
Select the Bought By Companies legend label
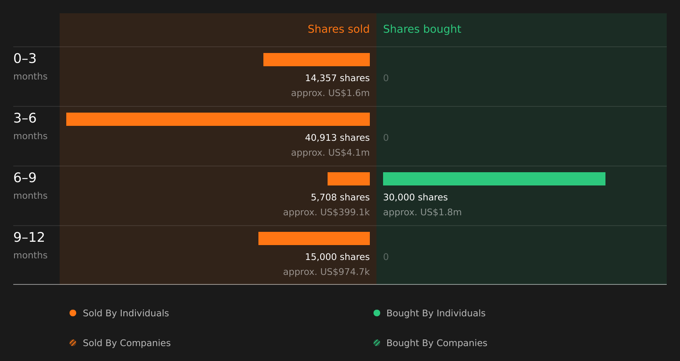pyautogui.click(x=437, y=343)
